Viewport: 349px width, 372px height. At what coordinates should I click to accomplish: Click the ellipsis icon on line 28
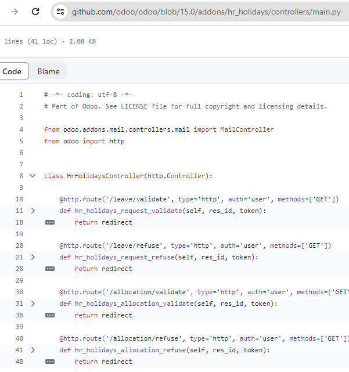tap(50, 269)
